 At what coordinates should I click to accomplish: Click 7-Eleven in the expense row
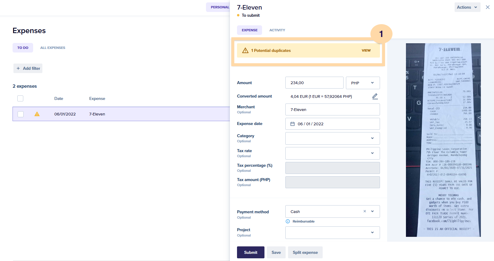point(97,114)
